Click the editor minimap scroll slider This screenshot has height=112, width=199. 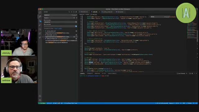[x=197, y=36]
